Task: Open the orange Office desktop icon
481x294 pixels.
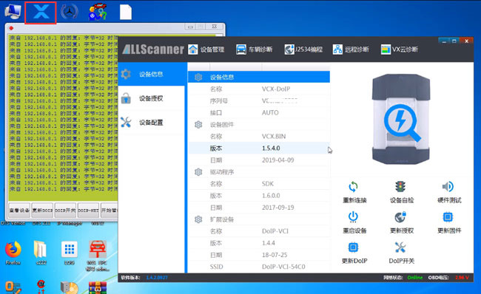Action: point(13,288)
